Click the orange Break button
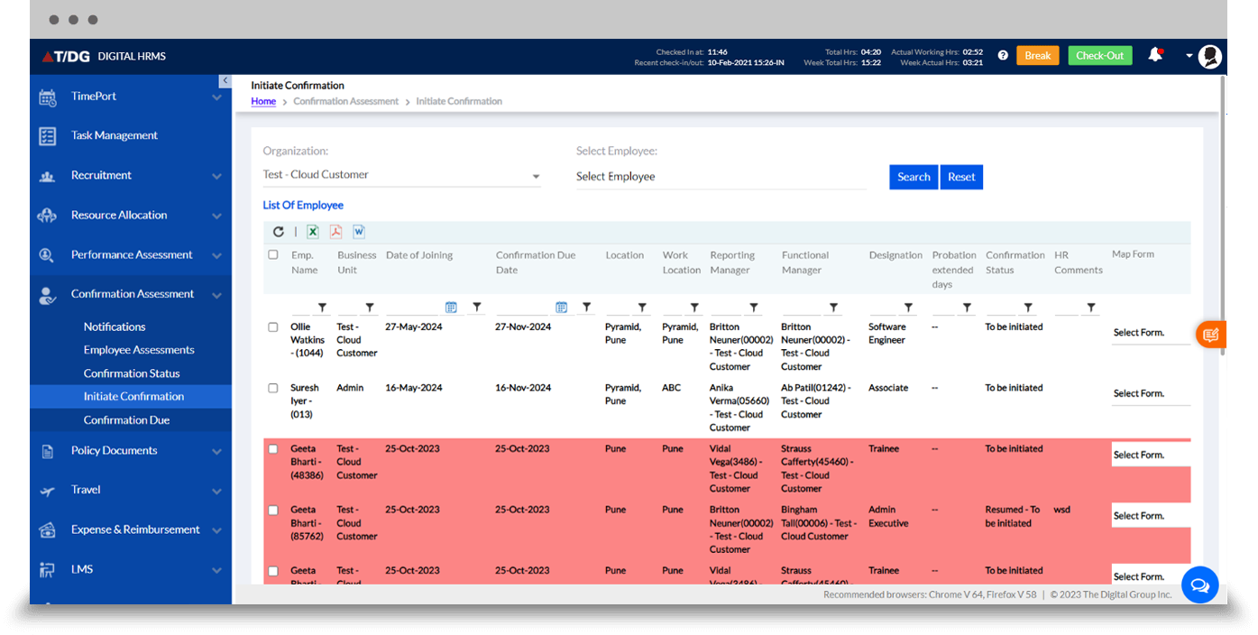The height and width of the screenshot is (635, 1258). point(1037,56)
